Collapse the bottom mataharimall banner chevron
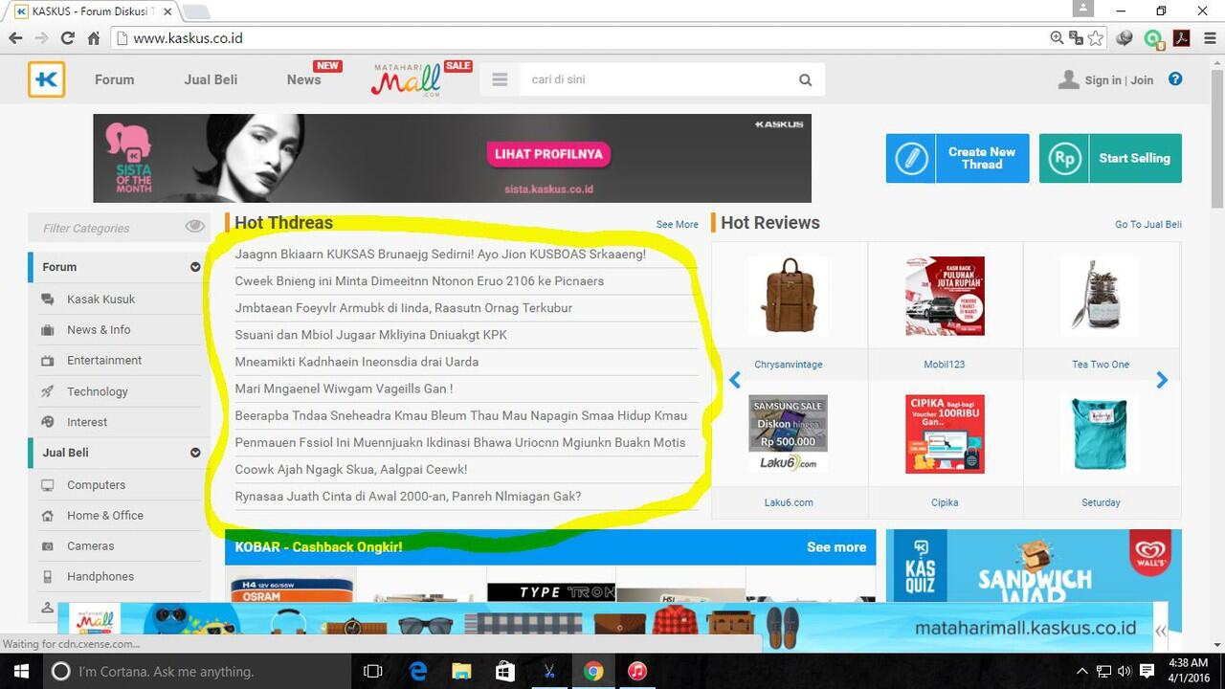The width and height of the screenshot is (1225, 689). (x=1161, y=631)
